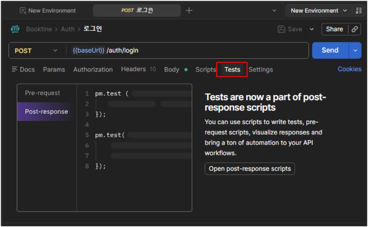Click the {{baseUrl}} variable in URL
This screenshot has height=227, width=368.
pos(88,50)
